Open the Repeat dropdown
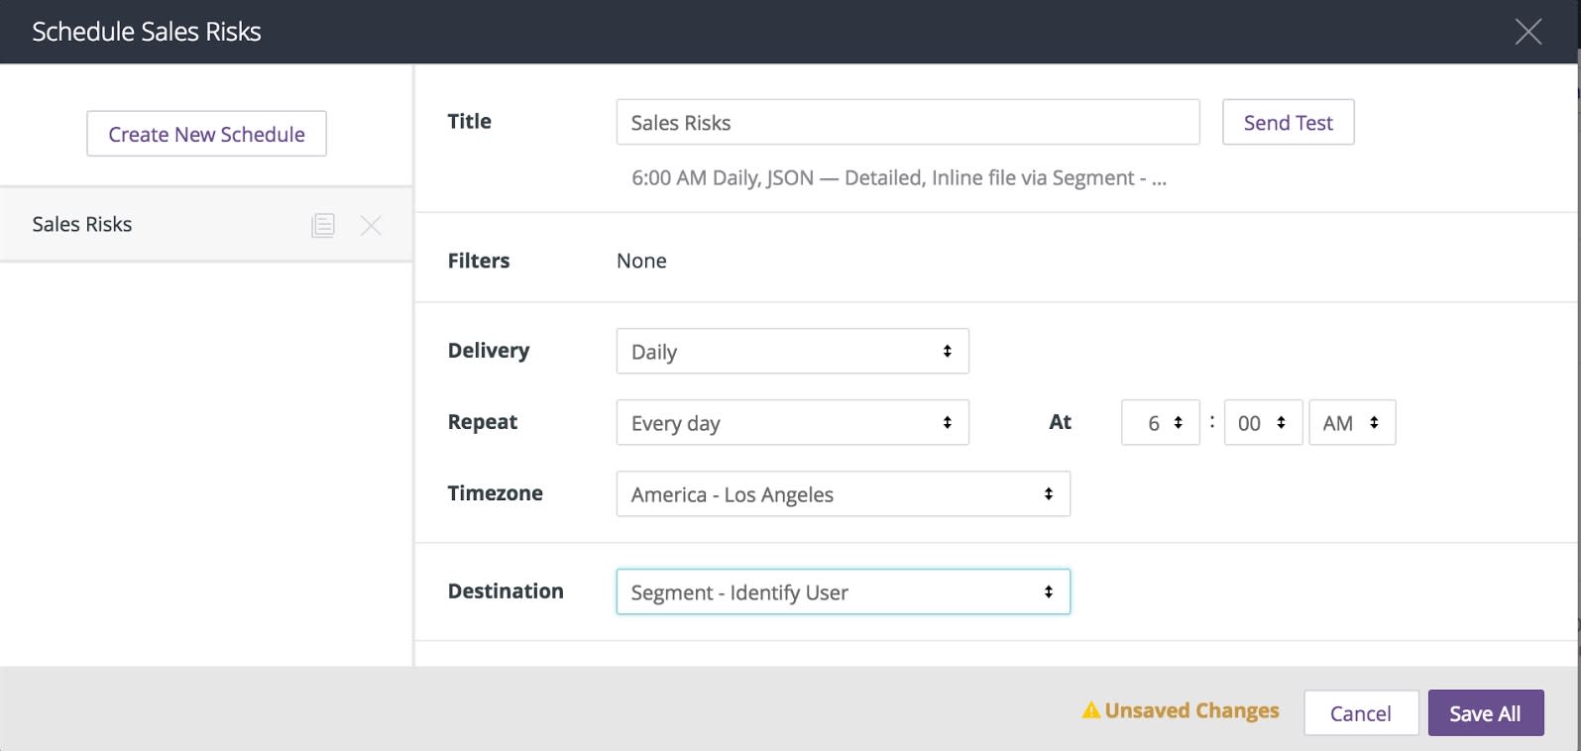 (x=792, y=423)
